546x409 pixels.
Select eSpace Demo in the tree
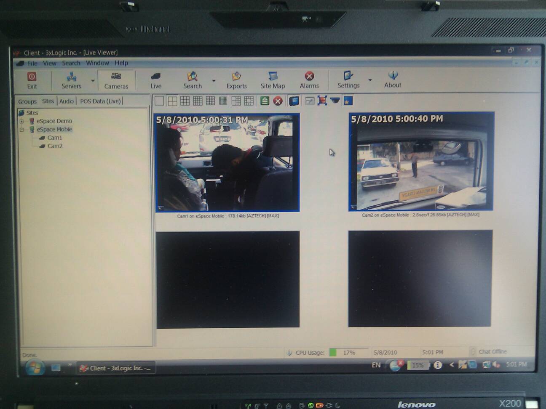(54, 121)
